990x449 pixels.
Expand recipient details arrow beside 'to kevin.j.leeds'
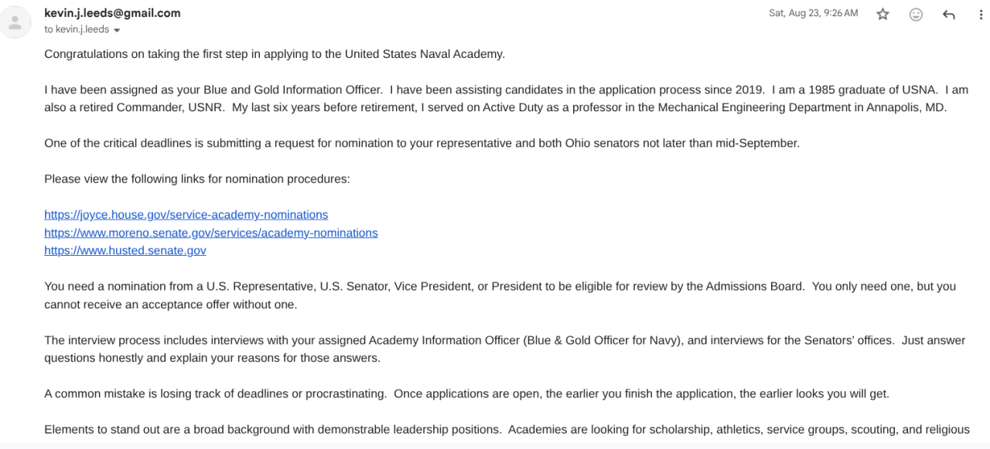click(117, 30)
